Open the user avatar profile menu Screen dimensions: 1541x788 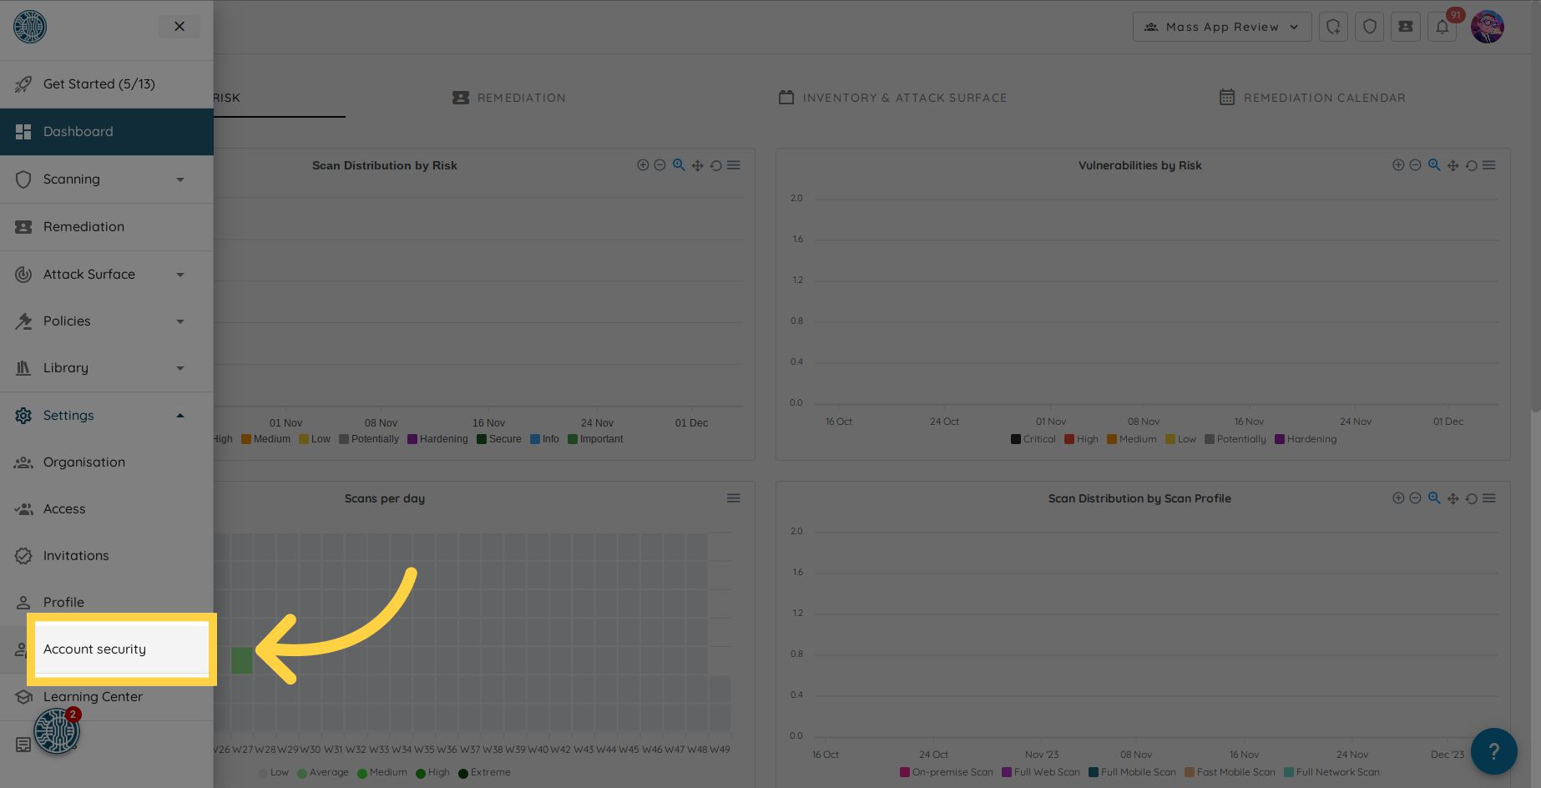1487,28
